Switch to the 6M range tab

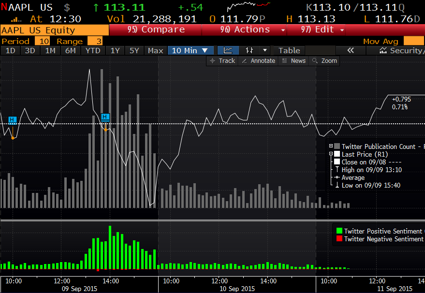point(70,50)
